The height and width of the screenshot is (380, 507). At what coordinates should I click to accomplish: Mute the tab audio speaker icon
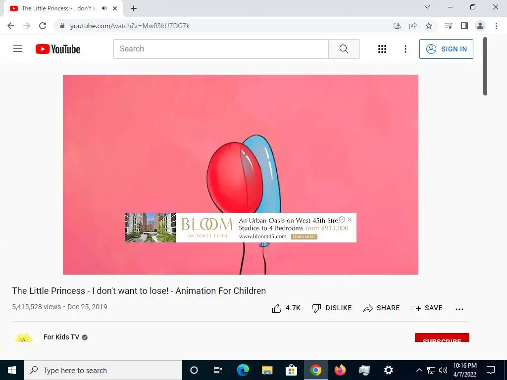[104, 8]
